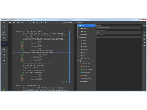This screenshot has width=147, height=110.
Task: Click the cards icon in right-side strip
Action: tap(144, 32)
